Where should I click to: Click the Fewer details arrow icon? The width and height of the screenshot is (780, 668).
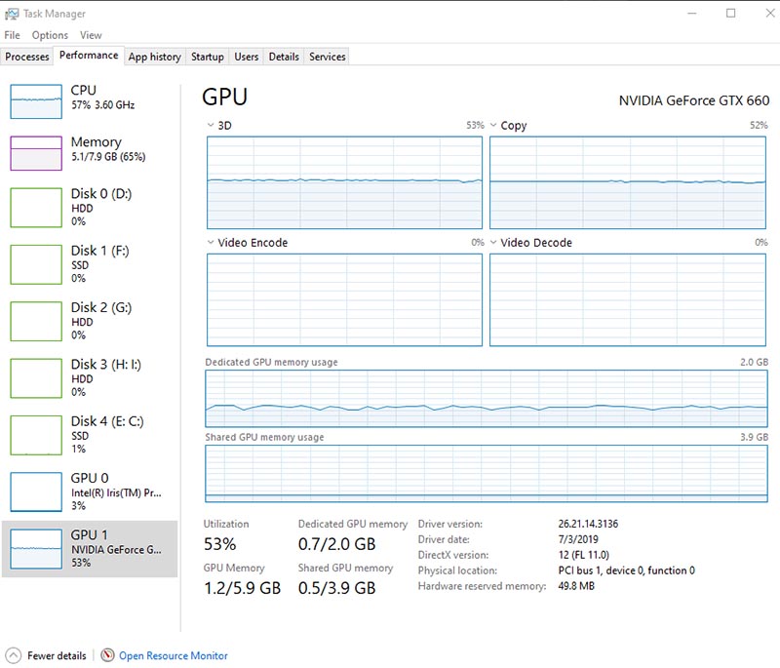(x=14, y=655)
